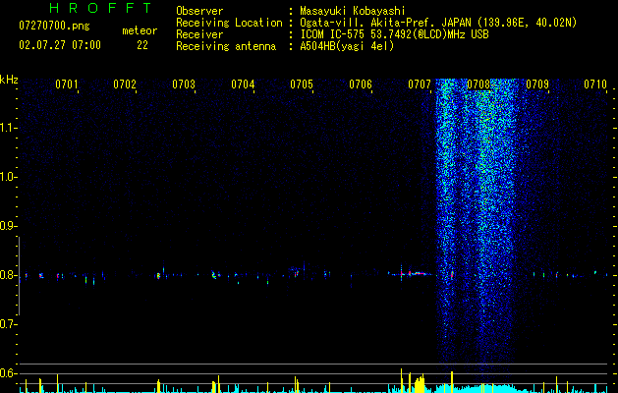
Task: Click the 0709 time marker
Action: (x=537, y=84)
